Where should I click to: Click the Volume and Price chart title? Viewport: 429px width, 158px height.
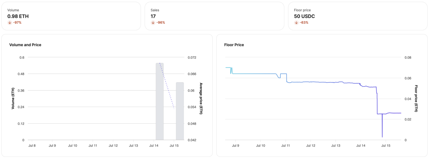(25, 45)
